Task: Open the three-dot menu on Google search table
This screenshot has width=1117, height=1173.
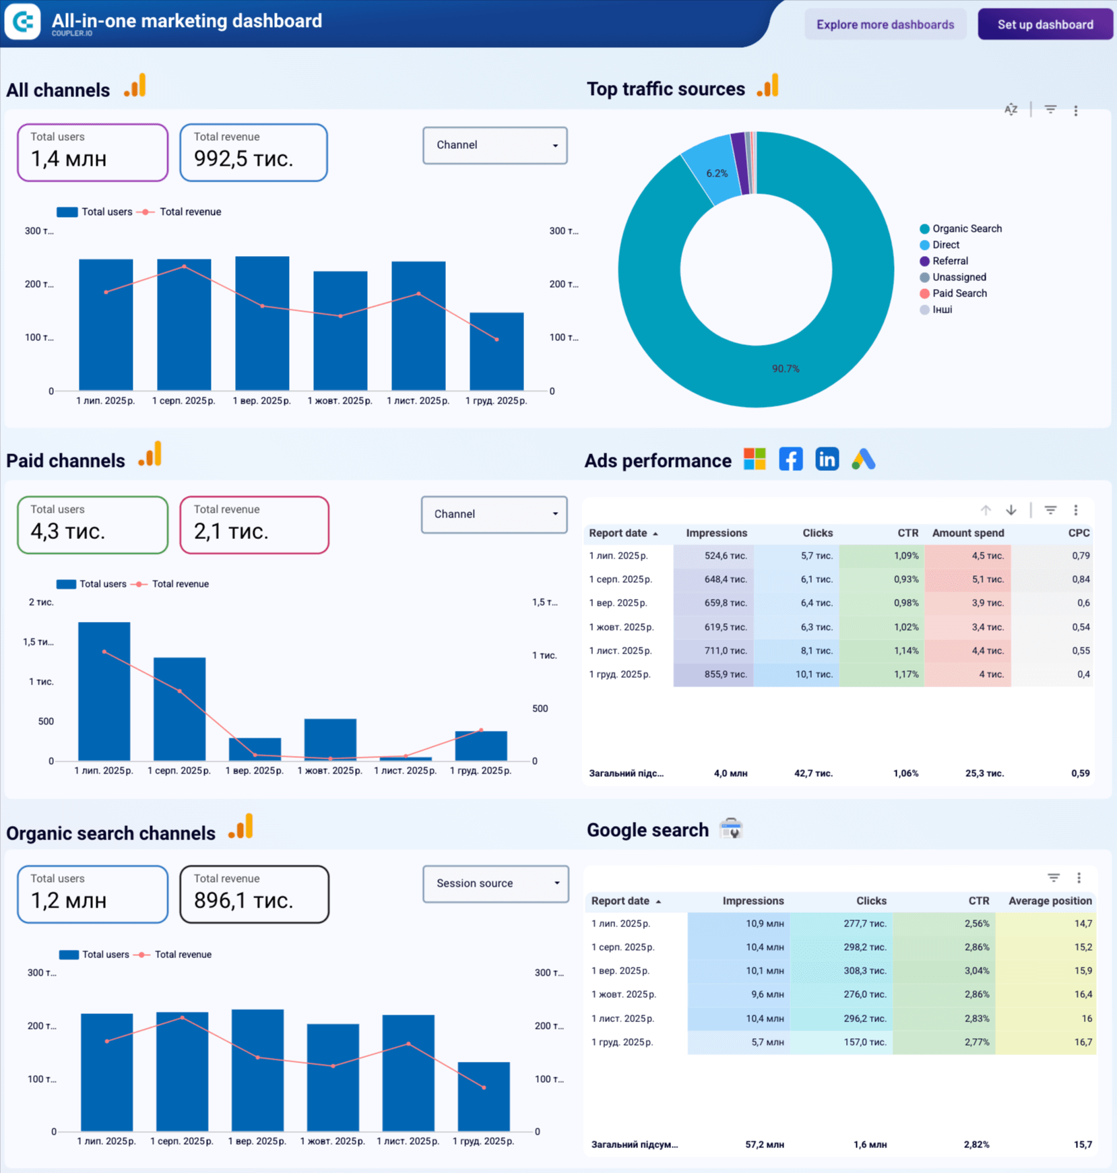Action: pyautogui.click(x=1079, y=877)
